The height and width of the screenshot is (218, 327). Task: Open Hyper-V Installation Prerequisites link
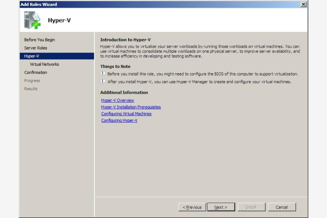131,107
